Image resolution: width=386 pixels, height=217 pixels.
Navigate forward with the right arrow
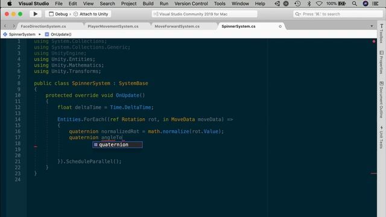click(13, 26)
